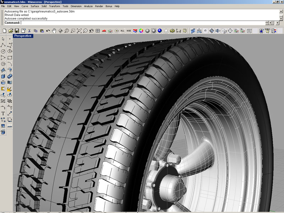
Task: Click the Undo View Change icon
Action: (92, 31)
